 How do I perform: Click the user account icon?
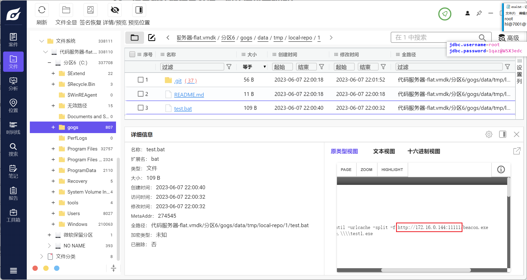(x=468, y=13)
